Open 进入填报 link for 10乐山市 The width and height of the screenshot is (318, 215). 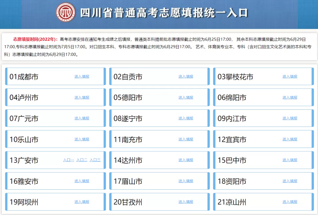click(82, 139)
